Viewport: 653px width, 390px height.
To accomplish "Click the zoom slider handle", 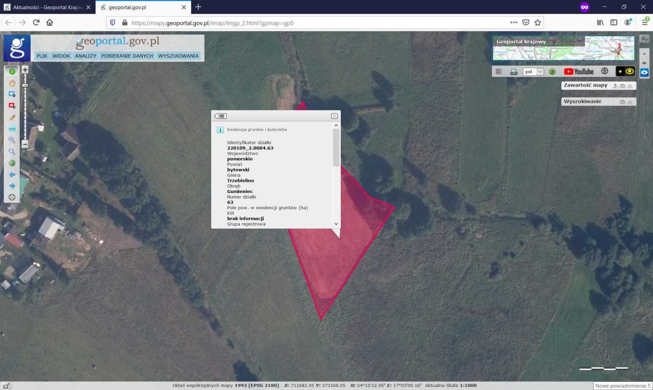I will click(x=25, y=85).
